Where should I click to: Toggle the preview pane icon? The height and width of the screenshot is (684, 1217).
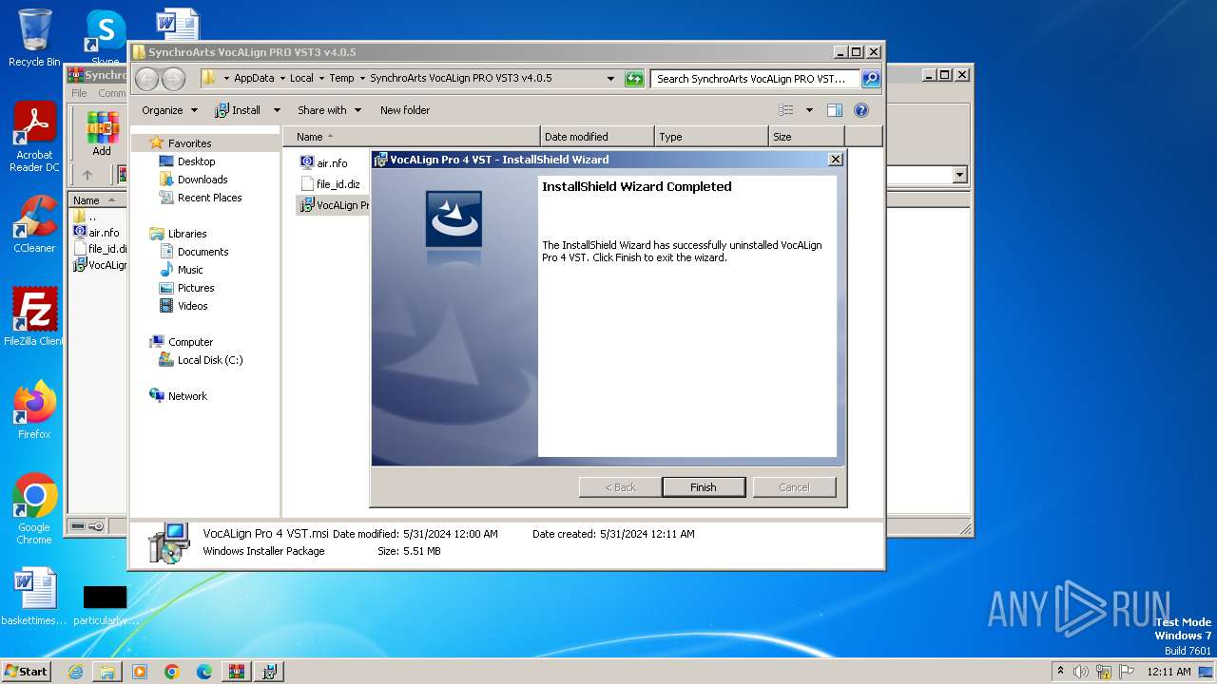(x=834, y=110)
